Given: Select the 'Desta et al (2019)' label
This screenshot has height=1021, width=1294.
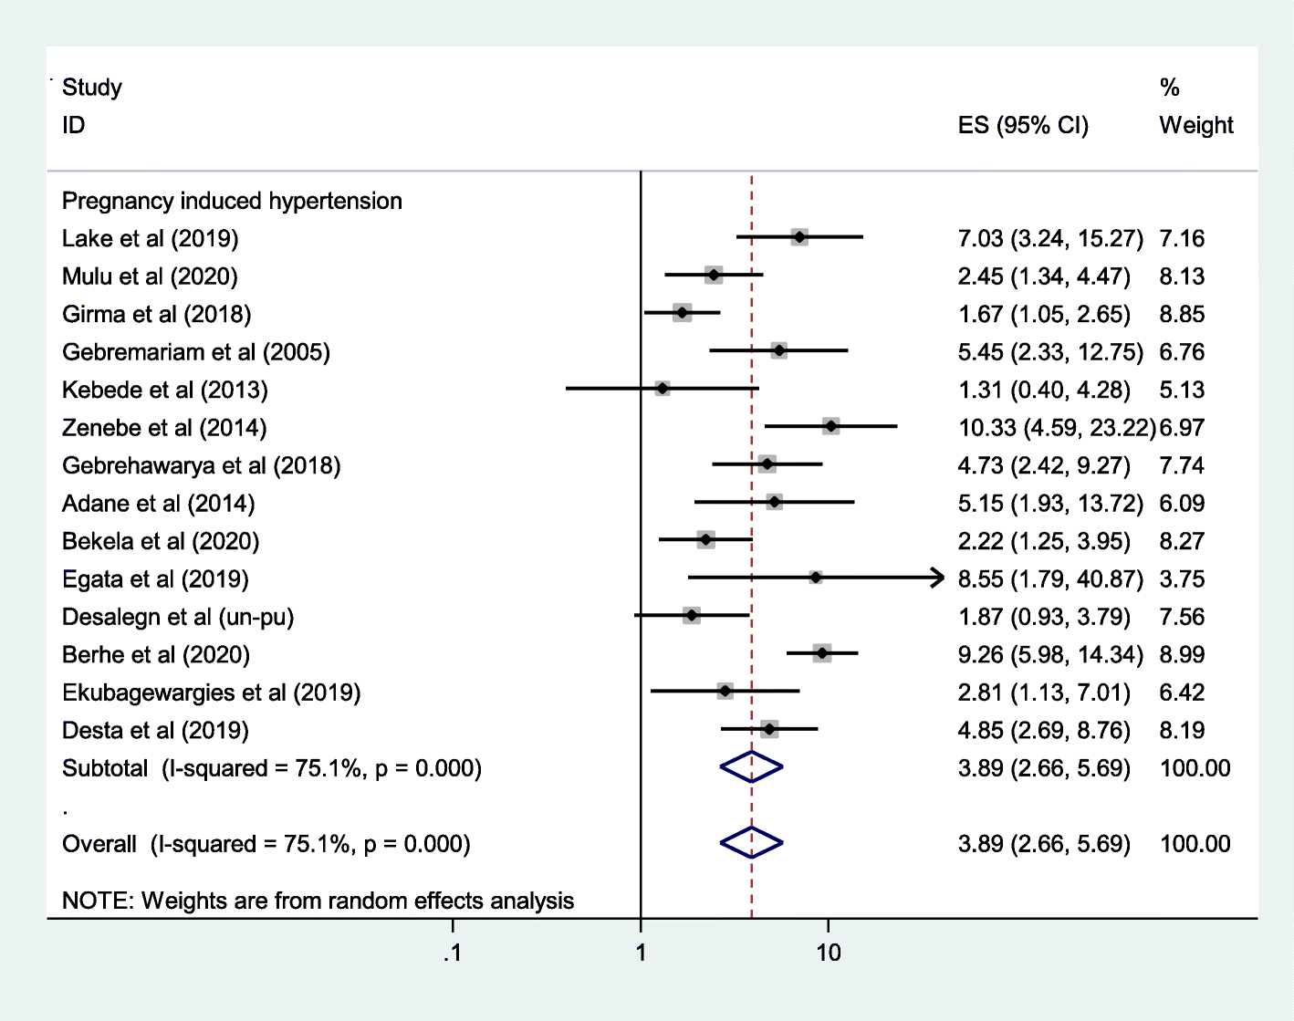Looking at the screenshot, I should (155, 731).
